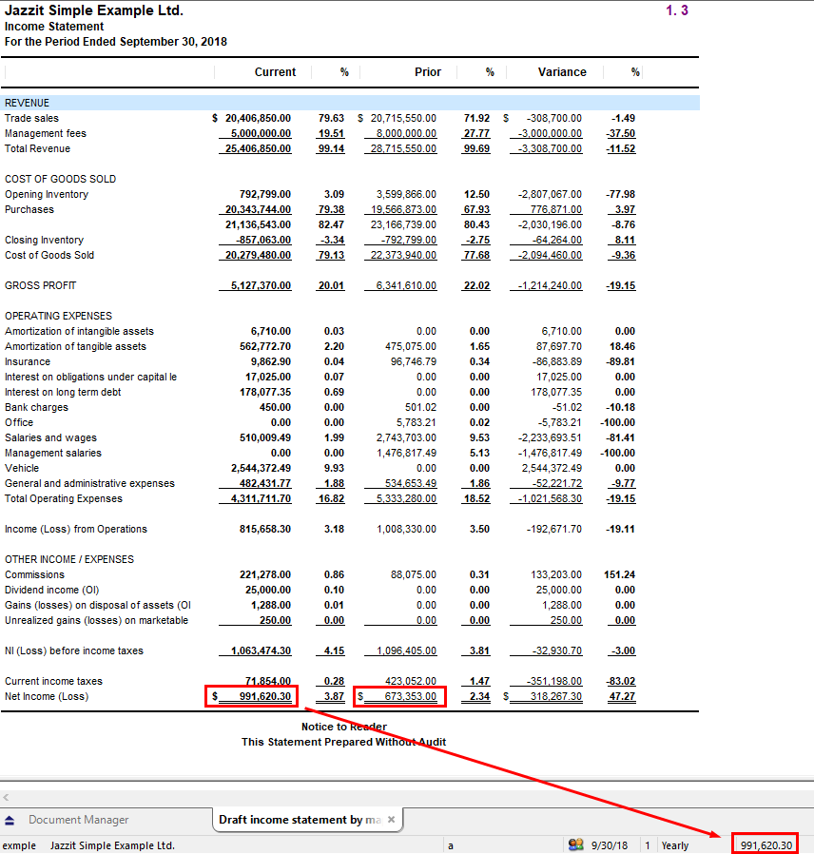814x854 pixels.
Task: Click Interest on long term debt label
Action: (63, 393)
